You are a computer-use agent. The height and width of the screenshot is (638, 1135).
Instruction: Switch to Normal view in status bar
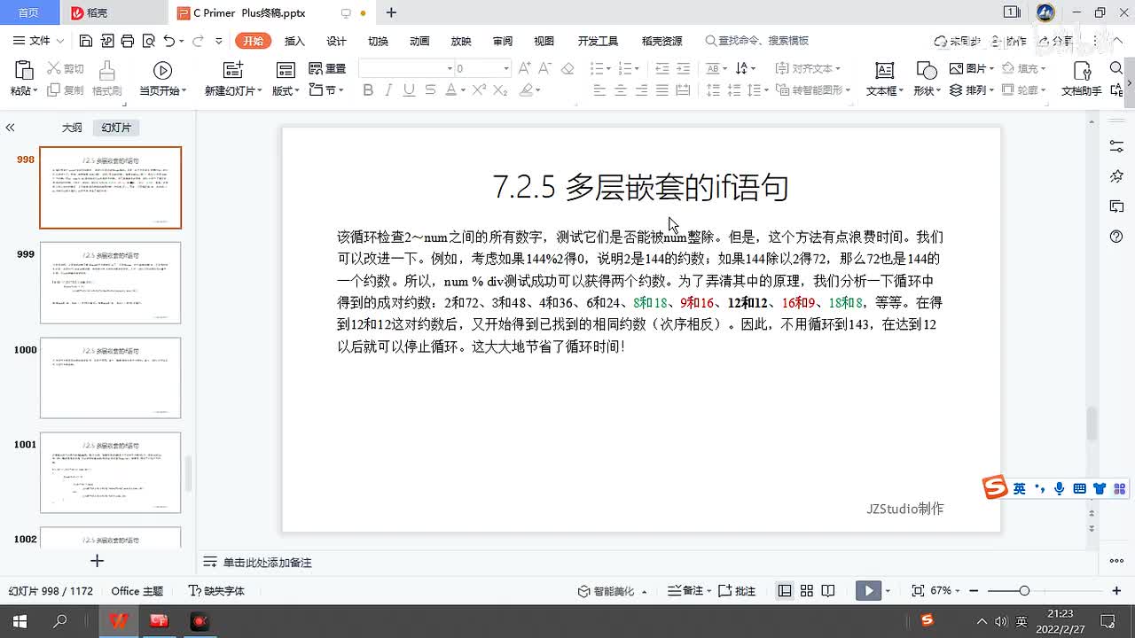[x=785, y=590]
